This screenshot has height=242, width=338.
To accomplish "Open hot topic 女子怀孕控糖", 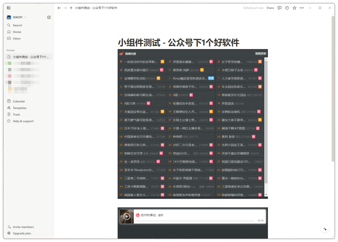I will [x=232, y=62].
